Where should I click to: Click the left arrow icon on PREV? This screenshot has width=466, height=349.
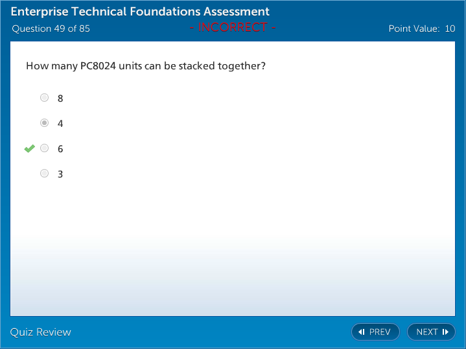(362, 332)
